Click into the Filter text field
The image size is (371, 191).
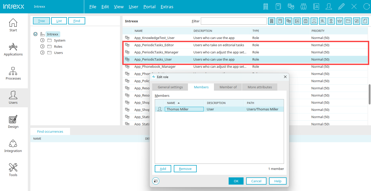234,21
